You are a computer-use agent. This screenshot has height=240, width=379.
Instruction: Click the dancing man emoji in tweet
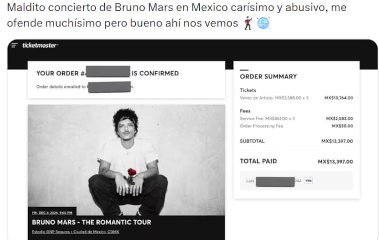(248, 23)
